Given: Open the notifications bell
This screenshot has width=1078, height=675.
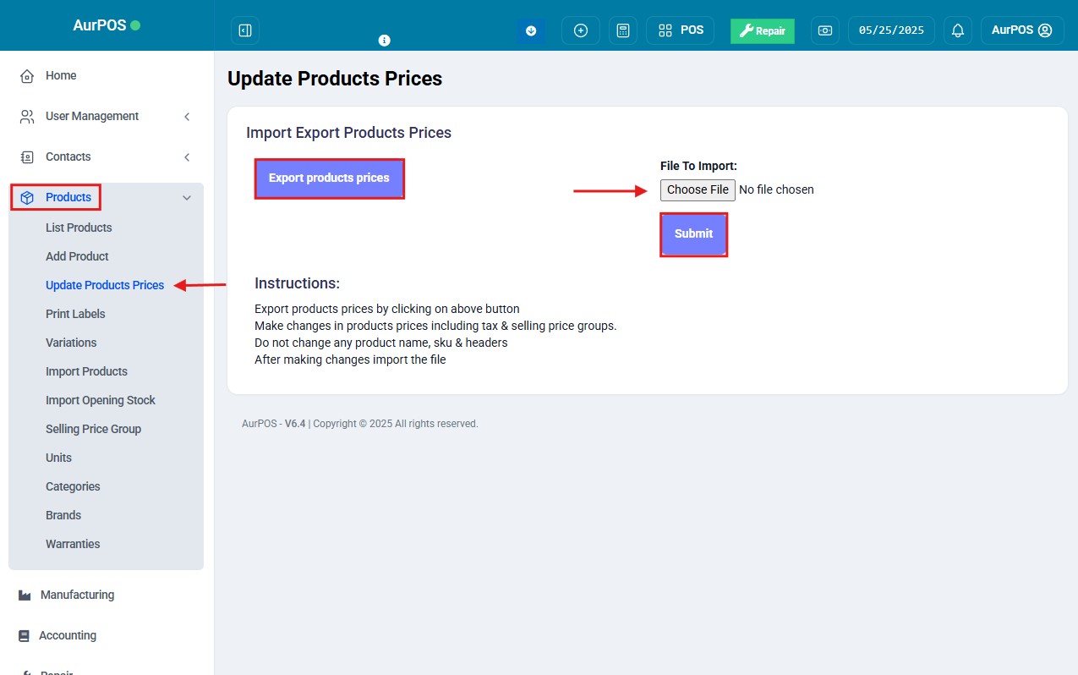Looking at the screenshot, I should (x=958, y=30).
